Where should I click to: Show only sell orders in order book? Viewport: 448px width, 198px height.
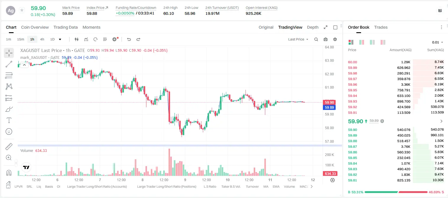pyautogui.click(x=383, y=42)
